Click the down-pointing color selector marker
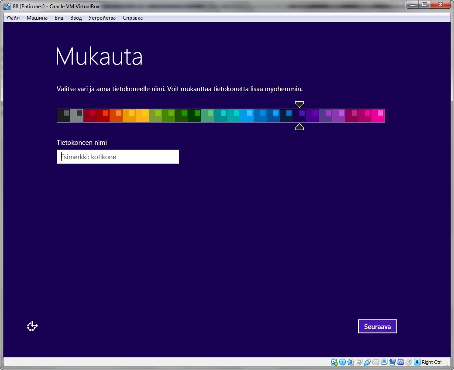The height and width of the screenshot is (370, 454). tap(299, 104)
